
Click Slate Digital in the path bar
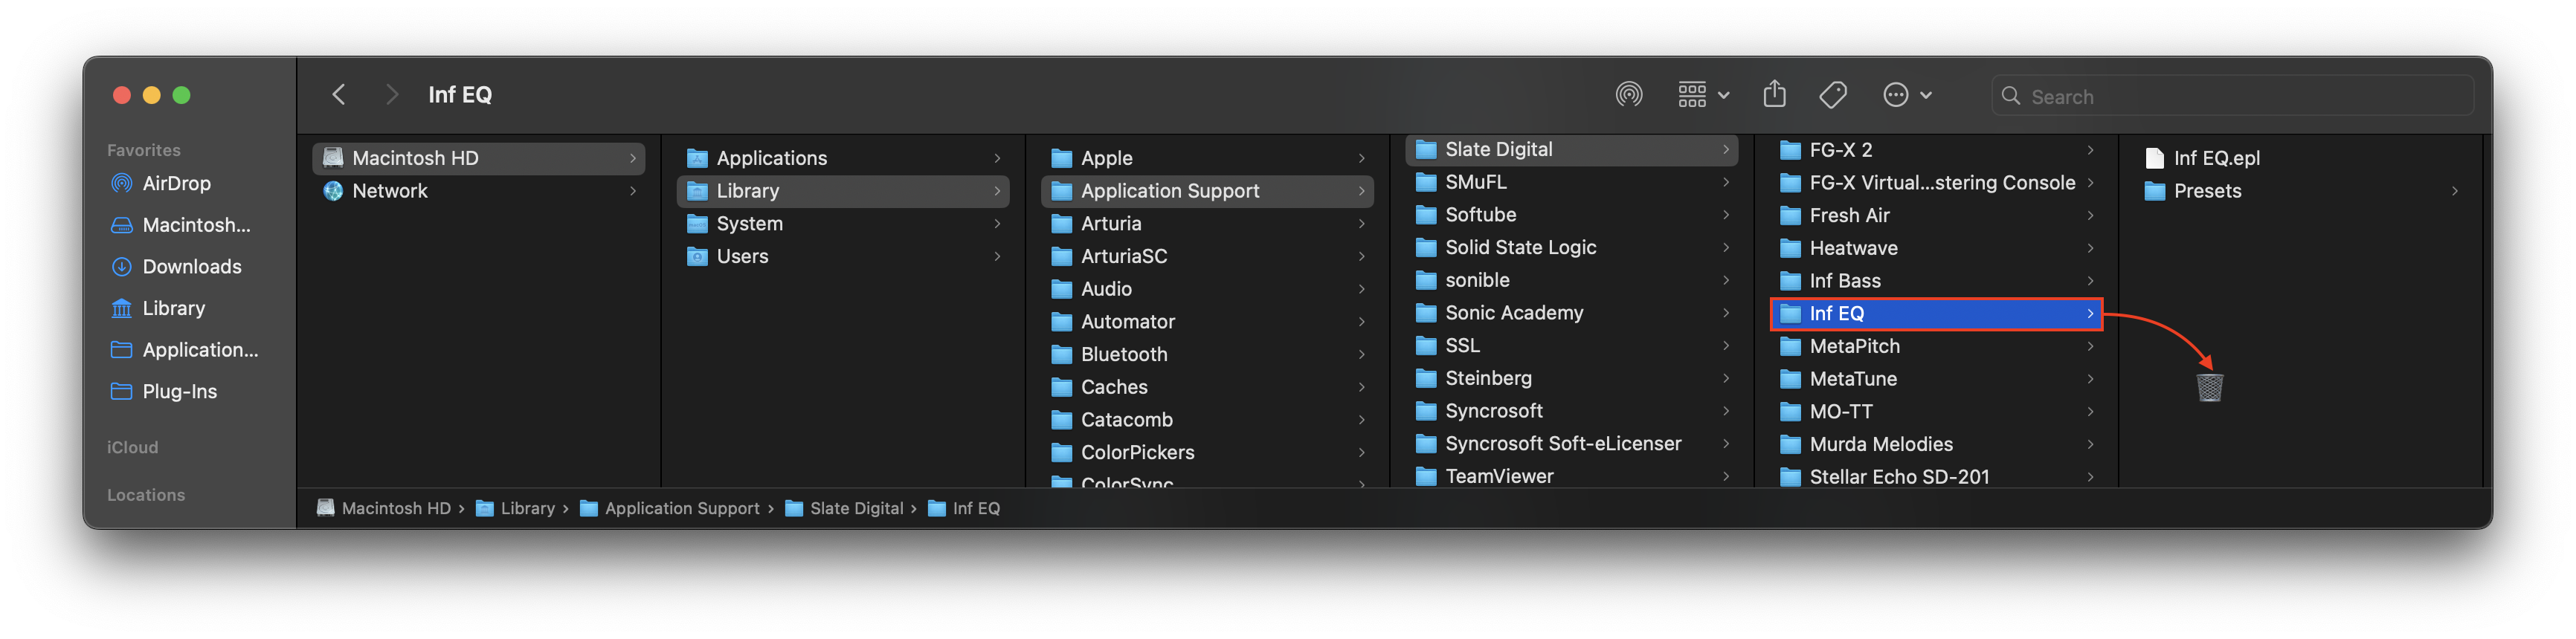844,508
